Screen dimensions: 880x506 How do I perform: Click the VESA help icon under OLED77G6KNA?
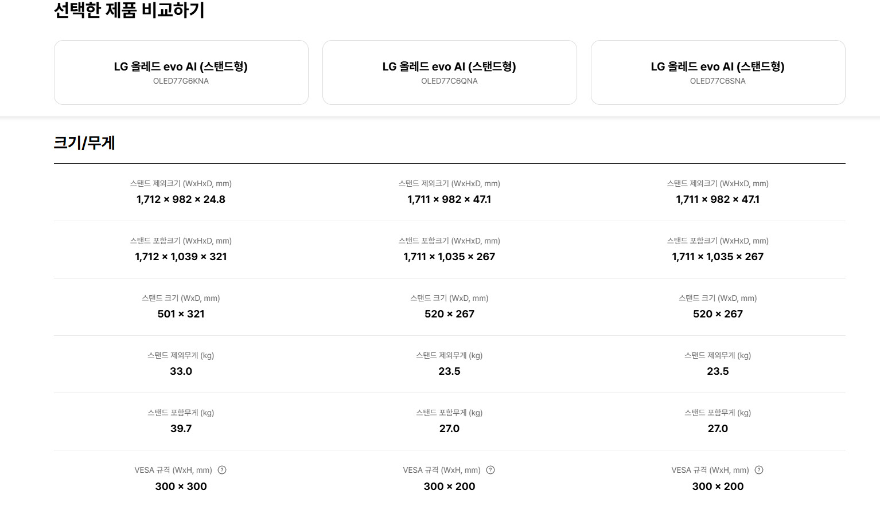pos(222,470)
